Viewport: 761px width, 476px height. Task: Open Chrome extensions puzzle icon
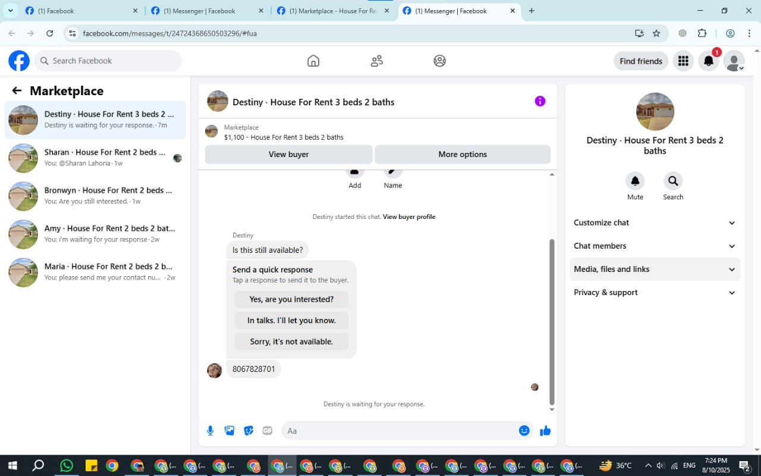coord(702,33)
